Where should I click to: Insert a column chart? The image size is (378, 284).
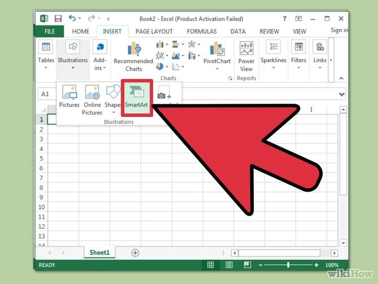[x=161, y=45]
